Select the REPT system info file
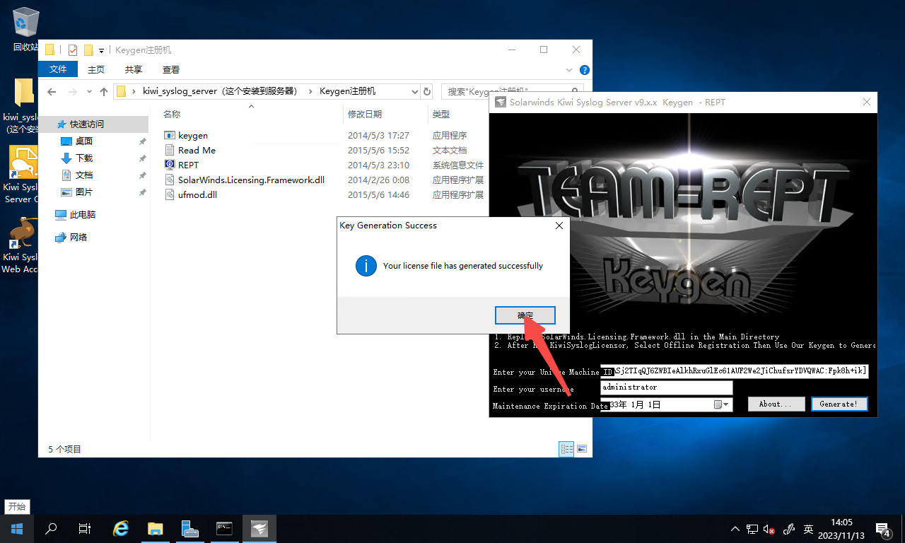The image size is (905, 543). click(188, 165)
